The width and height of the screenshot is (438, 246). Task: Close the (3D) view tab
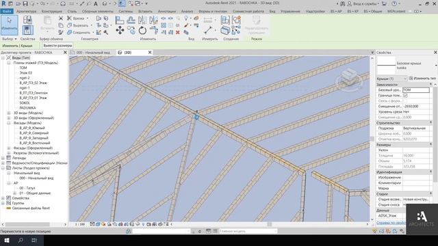[150, 53]
